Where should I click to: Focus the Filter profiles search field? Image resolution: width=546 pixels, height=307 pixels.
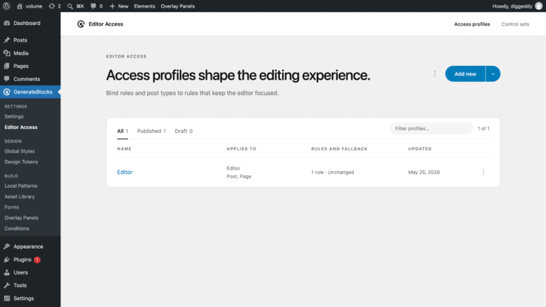pyautogui.click(x=431, y=129)
